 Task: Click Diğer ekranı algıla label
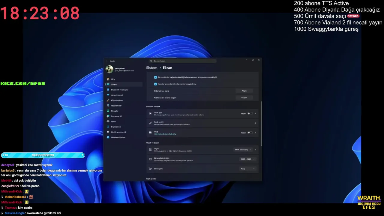(x=162, y=91)
